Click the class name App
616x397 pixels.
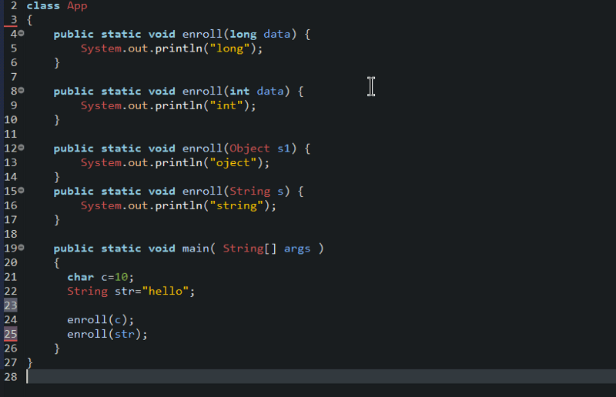pos(77,6)
